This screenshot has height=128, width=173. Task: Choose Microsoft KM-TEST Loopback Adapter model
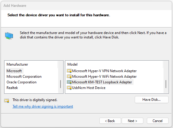pyautogui.click(x=102, y=82)
